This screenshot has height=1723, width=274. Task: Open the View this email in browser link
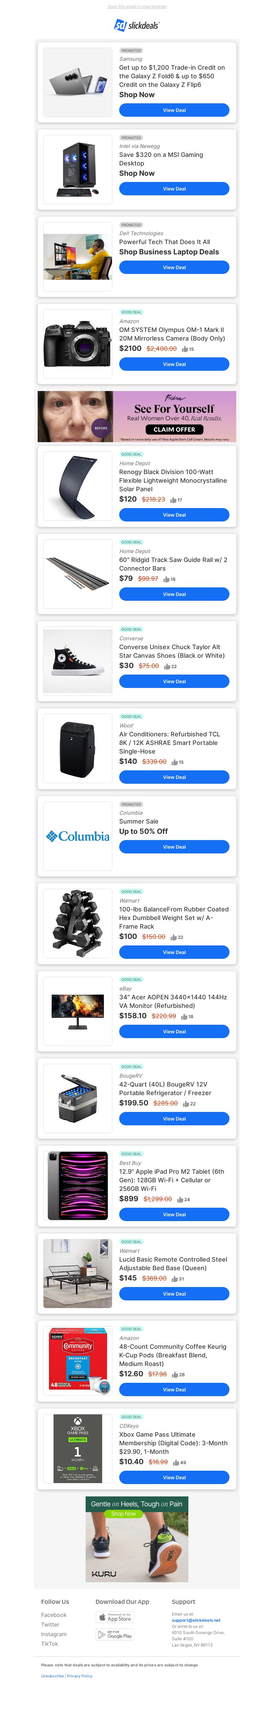[137, 7]
